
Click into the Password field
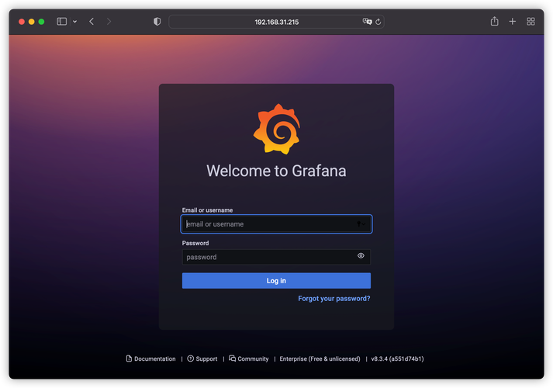[x=268, y=257]
